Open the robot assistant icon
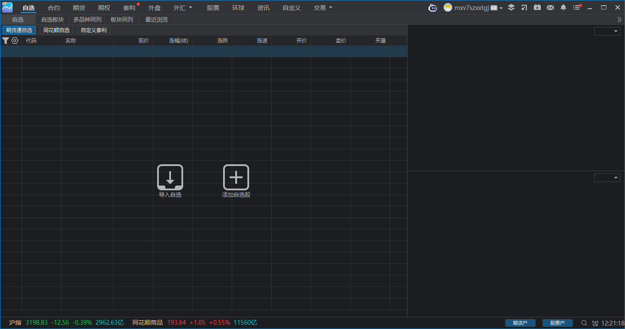Viewport: 625px width, 329px height. (433, 8)
